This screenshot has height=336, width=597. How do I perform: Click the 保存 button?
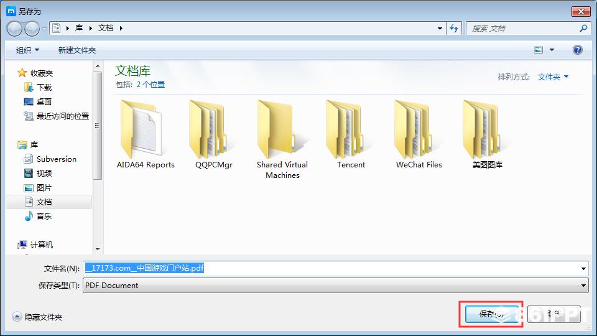(491, 314)
